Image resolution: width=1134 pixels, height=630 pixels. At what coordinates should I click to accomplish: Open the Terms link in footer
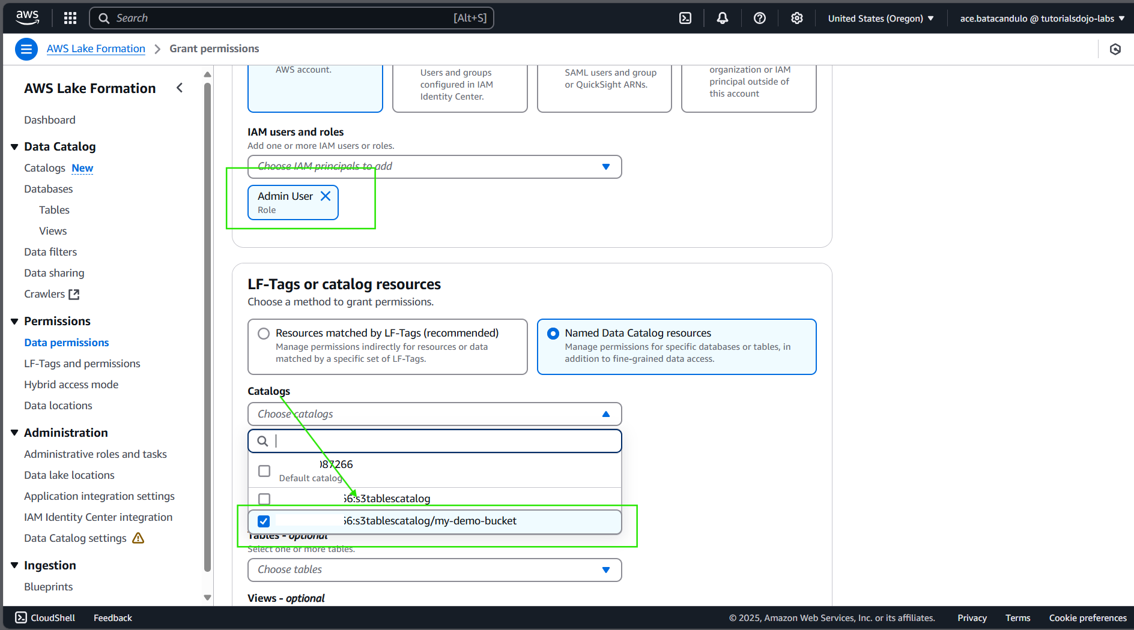tap(1017, 617)
